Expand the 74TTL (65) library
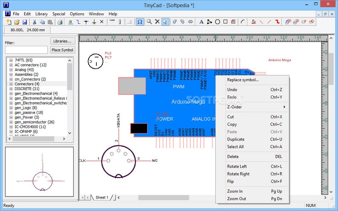The image size is (338, 211). pyautogui.click(x=11, y=60)
